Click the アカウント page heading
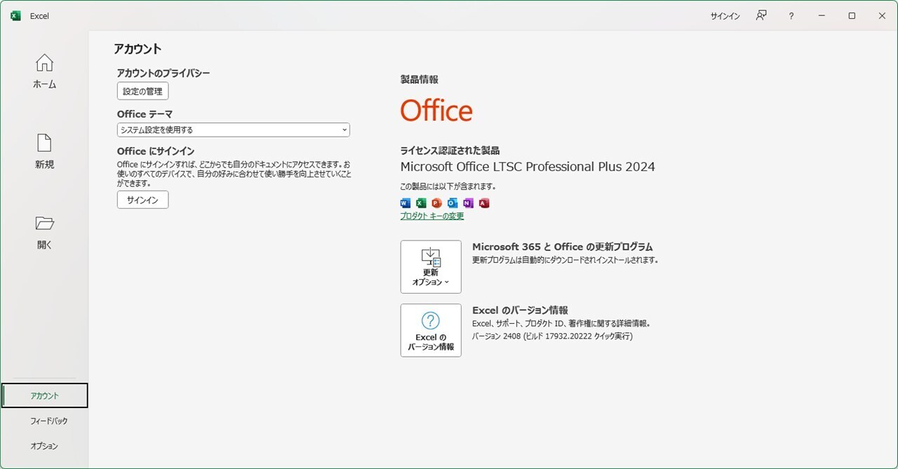898x469 pixels. point(138,49)
